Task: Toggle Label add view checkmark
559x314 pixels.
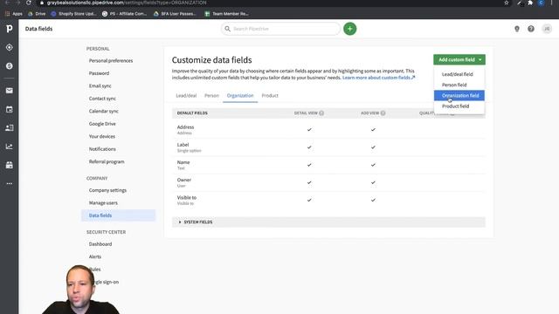Action: [x=373, y=147]
